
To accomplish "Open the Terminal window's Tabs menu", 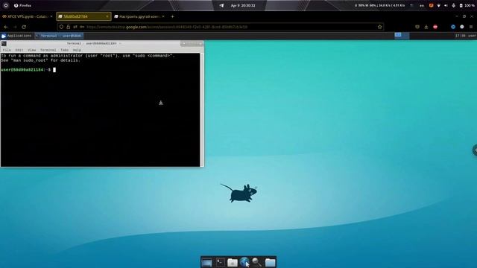I will [65, 50].
